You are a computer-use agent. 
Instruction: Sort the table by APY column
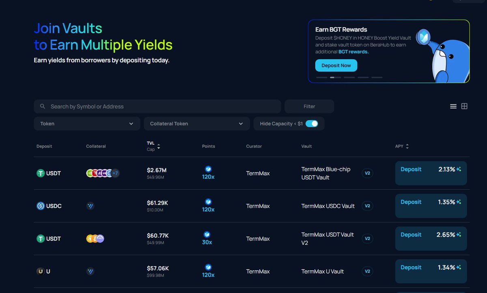[407, 146]
